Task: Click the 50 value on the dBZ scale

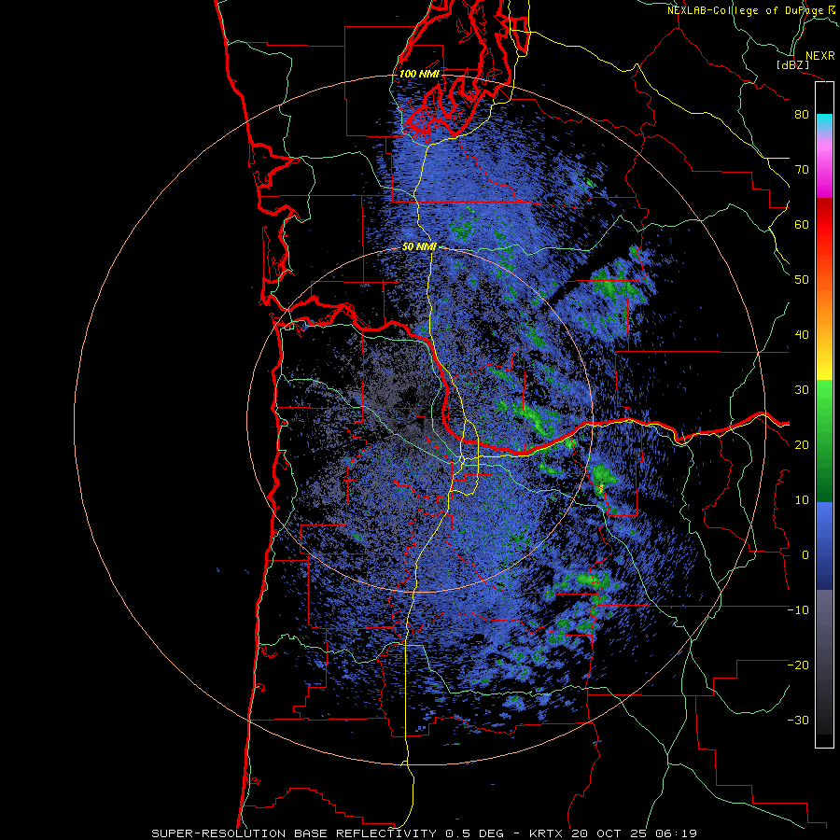Action: (x=802, y=280)
